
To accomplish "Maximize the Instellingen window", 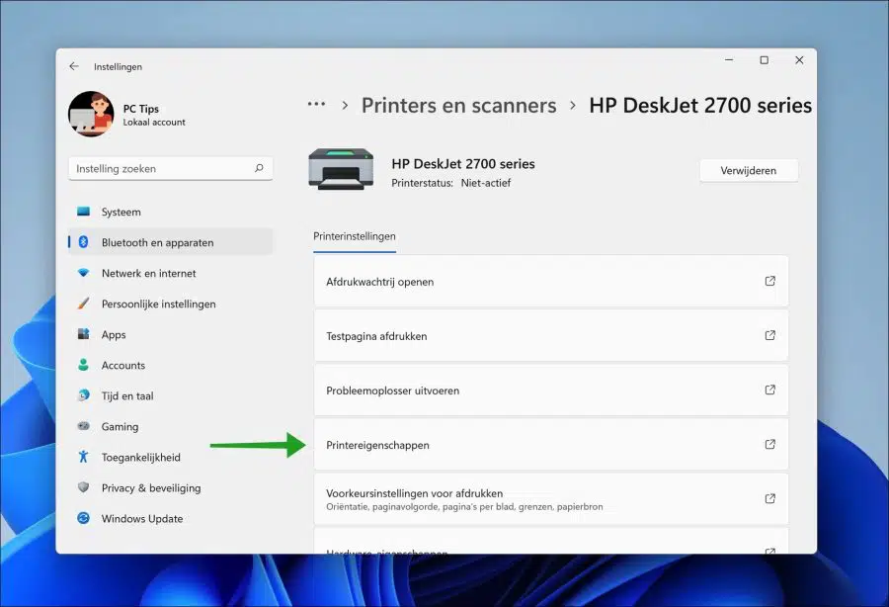I will click(x=765, y=59).
